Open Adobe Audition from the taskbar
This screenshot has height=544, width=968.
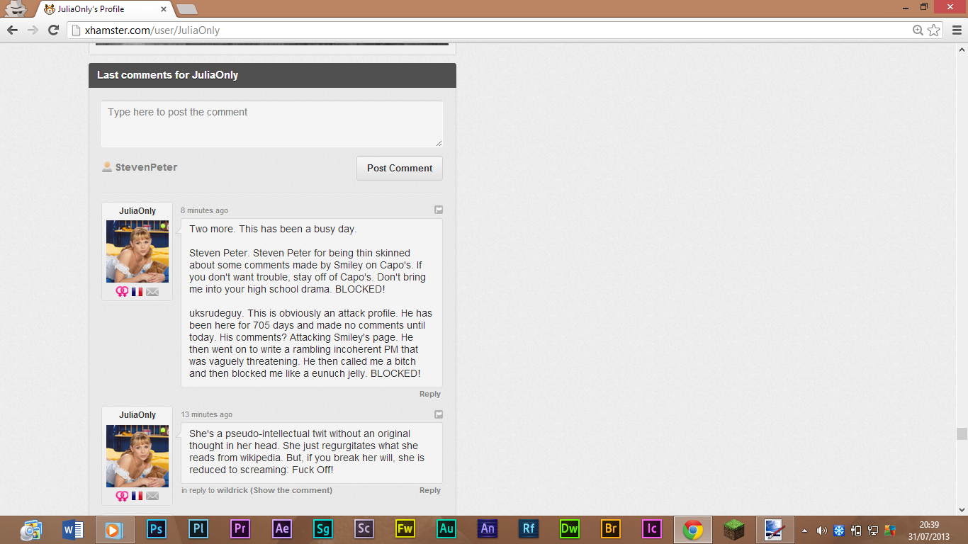[446, 529]
